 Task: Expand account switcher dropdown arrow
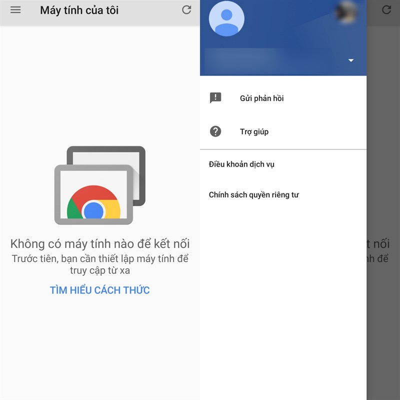351,60
